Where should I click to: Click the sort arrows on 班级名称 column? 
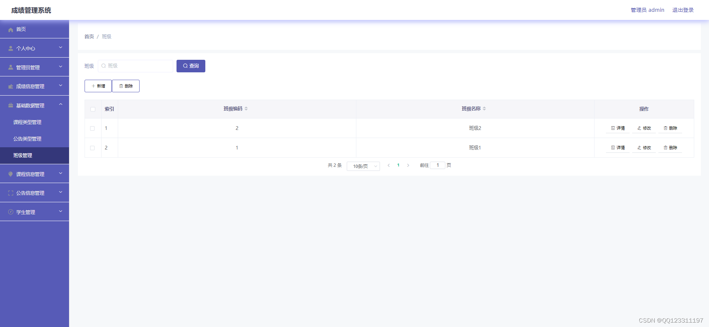click(x=484, y=109)
